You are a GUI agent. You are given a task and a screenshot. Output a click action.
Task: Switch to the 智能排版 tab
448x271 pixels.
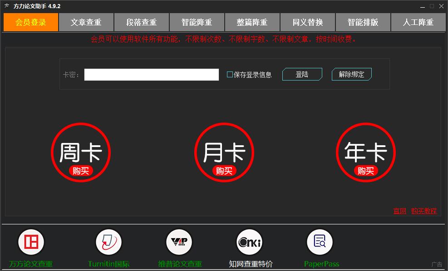[x=363, y=22]
